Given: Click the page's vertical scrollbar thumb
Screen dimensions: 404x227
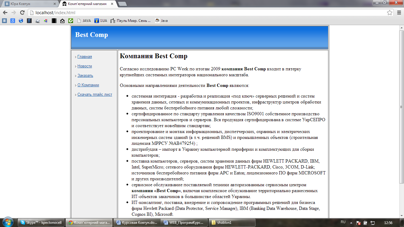Looking at the screenshot, I should (x=402, y=106).
